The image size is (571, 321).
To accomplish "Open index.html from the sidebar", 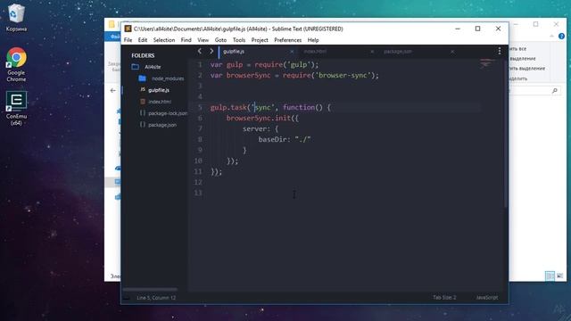I will coord(160,102).
